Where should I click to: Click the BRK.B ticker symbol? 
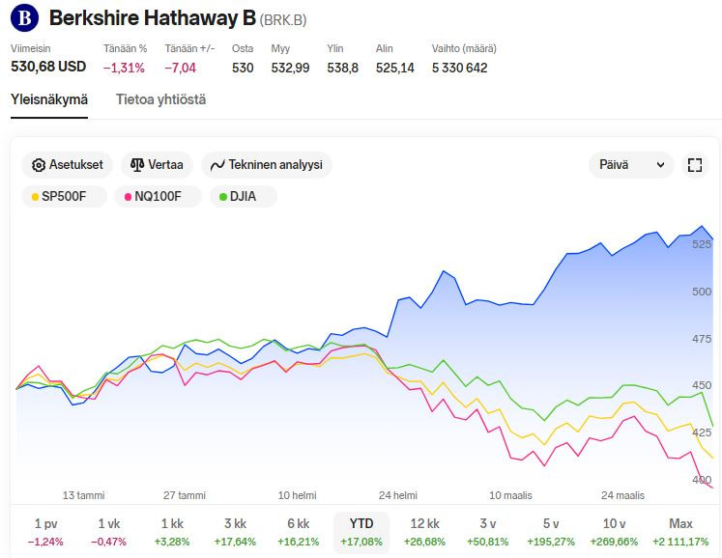[x=283, y=20]
